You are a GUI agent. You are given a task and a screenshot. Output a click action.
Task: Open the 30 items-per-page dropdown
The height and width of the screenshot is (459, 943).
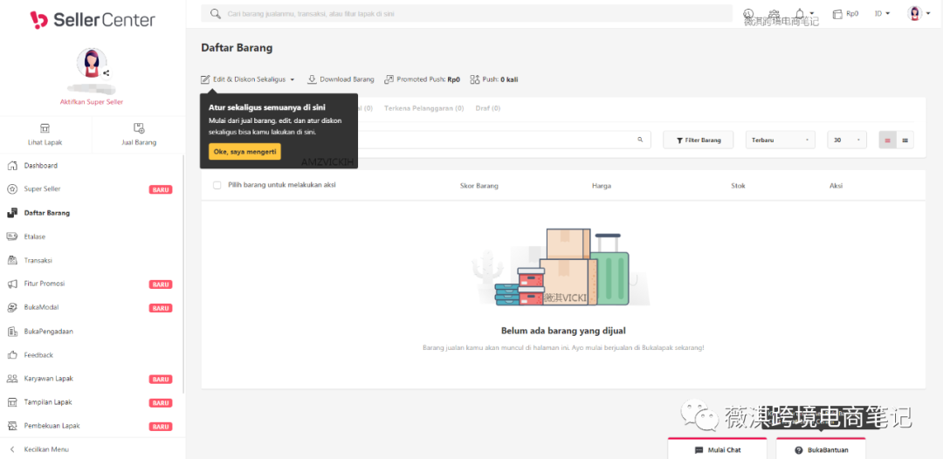coord(847,140)
